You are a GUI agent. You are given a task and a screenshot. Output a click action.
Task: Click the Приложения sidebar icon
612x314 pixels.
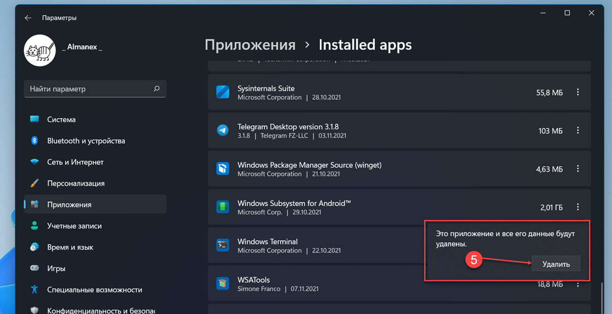click(x=34, y=204)
